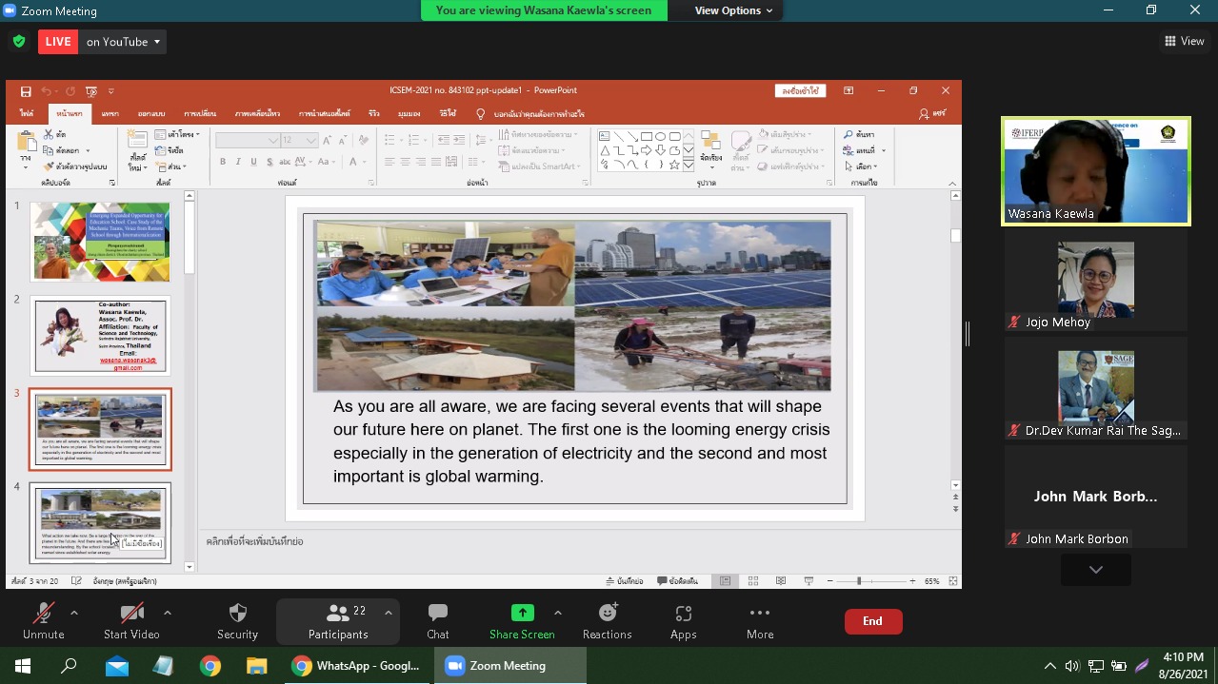This screenshot has width=1218, height=684.
Task: Click the Italic formatting icon
Action: pos(237,163)
